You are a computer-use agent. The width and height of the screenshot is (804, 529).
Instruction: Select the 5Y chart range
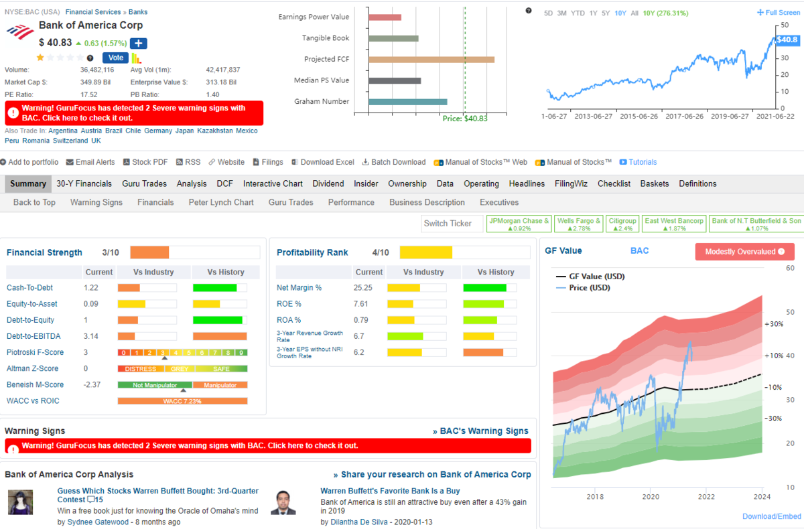tap(606, 13)
